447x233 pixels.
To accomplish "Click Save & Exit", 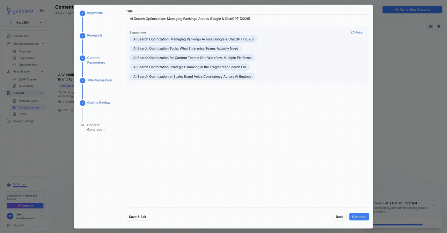I will 138,217.
